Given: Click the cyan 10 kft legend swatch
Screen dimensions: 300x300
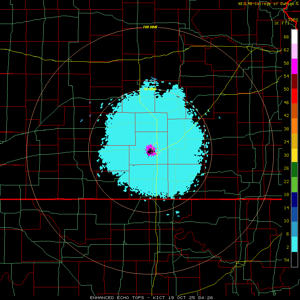Looking at the screenshot, I should tap(294, 244).
